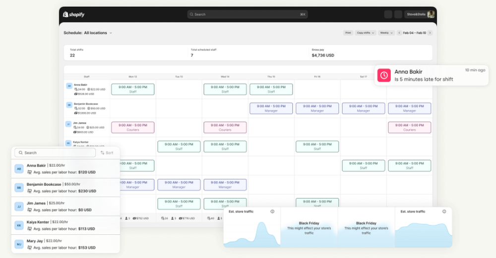Click the Thu 15 column header
The image size is (496, 258).
271,77
